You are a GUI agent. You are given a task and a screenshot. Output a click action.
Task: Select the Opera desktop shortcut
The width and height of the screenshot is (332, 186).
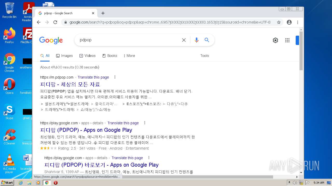(x=9, y=86)
